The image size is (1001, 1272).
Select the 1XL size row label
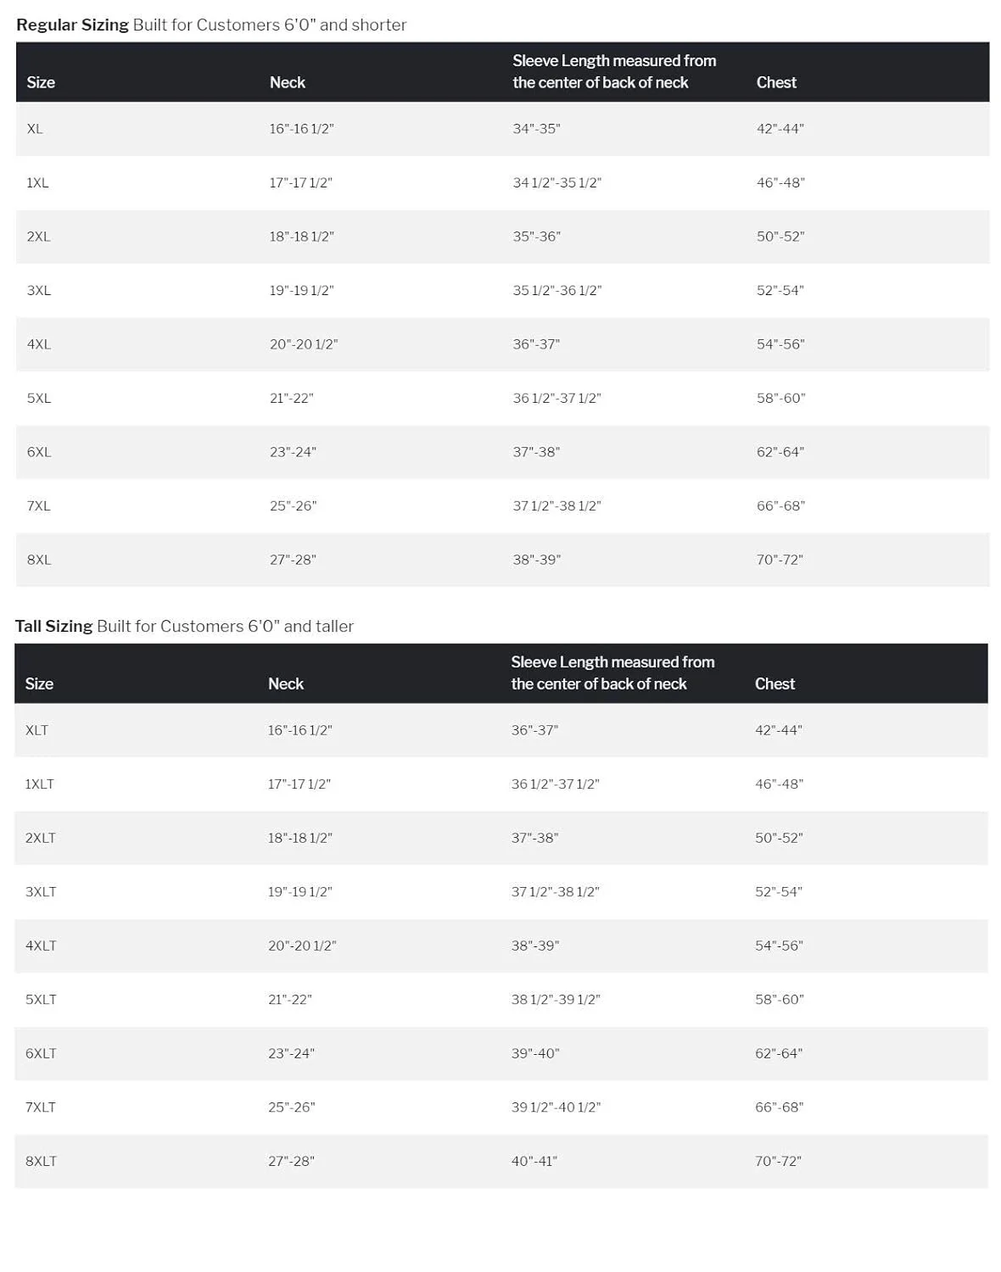click(x=37, y=182)
